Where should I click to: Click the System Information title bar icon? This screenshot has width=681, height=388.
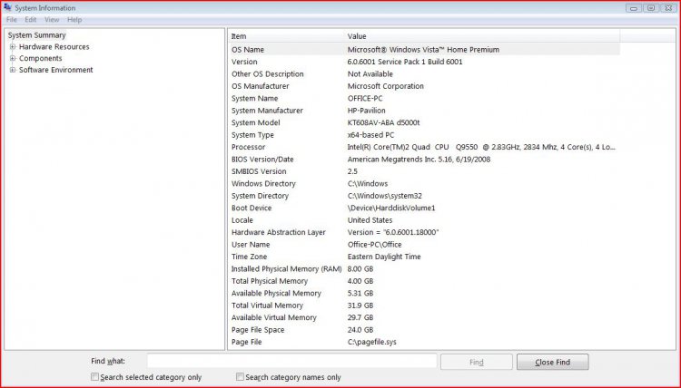(x=7, y=7)
